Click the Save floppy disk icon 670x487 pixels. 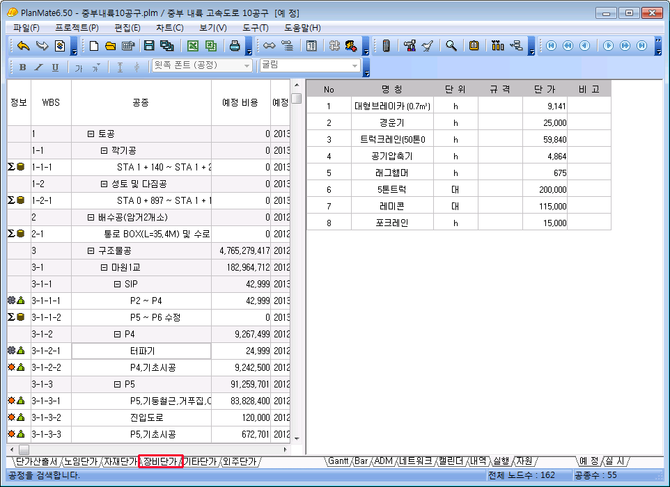(x=148, y=46)
